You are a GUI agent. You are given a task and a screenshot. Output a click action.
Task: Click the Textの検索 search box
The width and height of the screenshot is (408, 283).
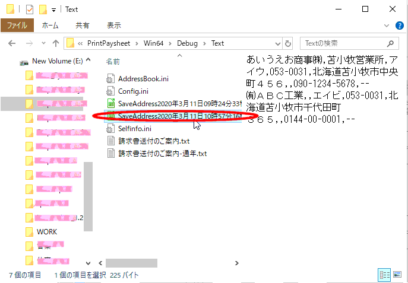344,43
